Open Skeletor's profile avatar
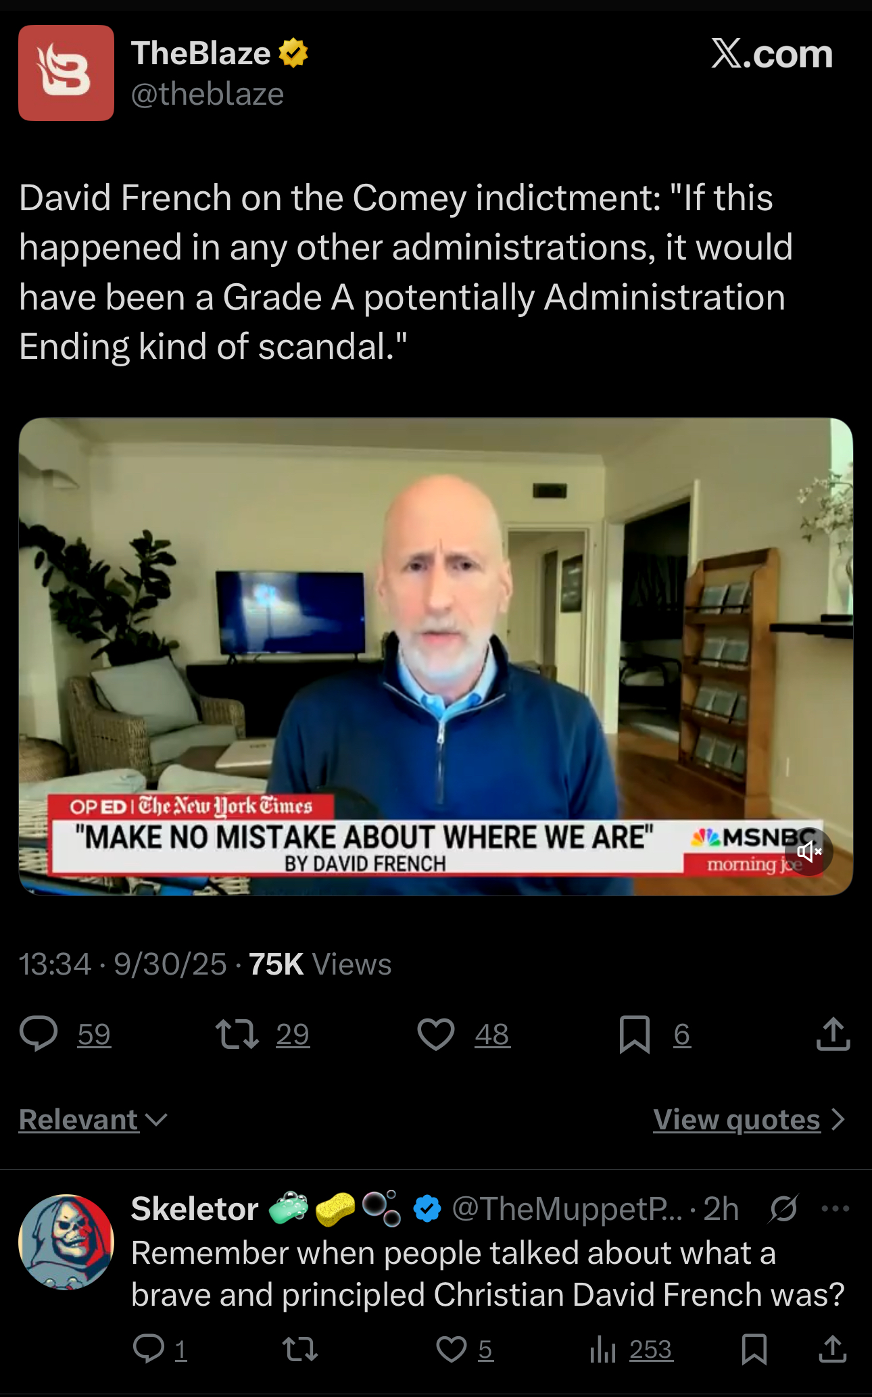This screenshot has height=1397, width=872. tap(66, 1242)
